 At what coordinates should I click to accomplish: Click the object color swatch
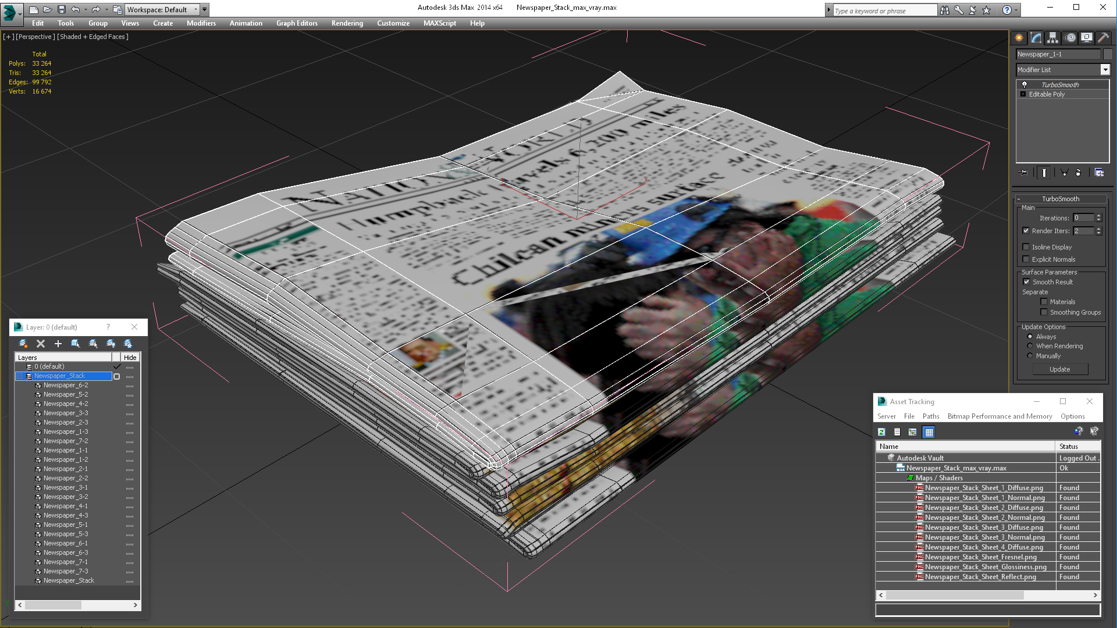1108,54
